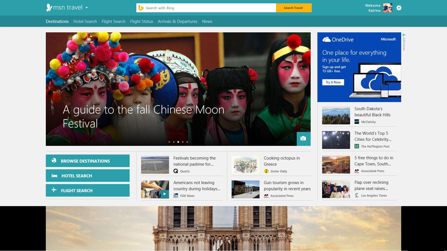Click the Huffington Post source icon
The width and height of the screenshot is (447, 251).
pos(357,146)
